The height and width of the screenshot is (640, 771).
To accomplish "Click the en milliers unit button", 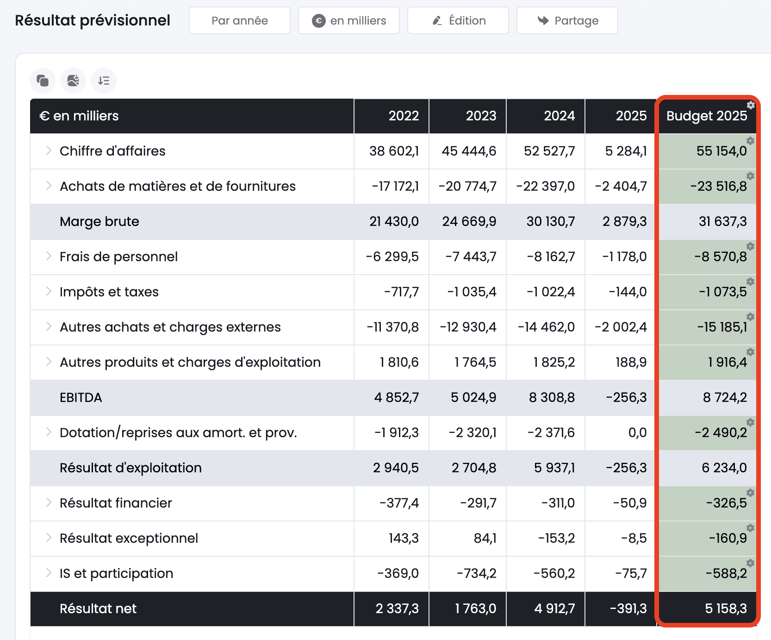I will click(x=349, y=20).
